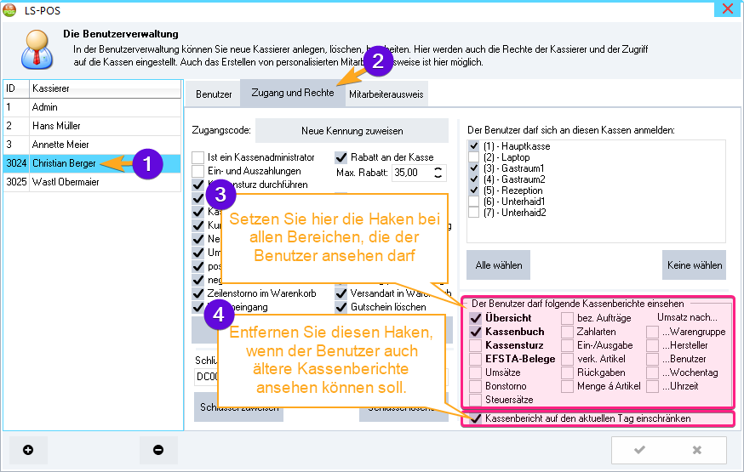Enable Umsatz nach Benutzer checkbox
The width and height of the screenshot is (744, 472).
pyautogui.click(x=653, y=359)
